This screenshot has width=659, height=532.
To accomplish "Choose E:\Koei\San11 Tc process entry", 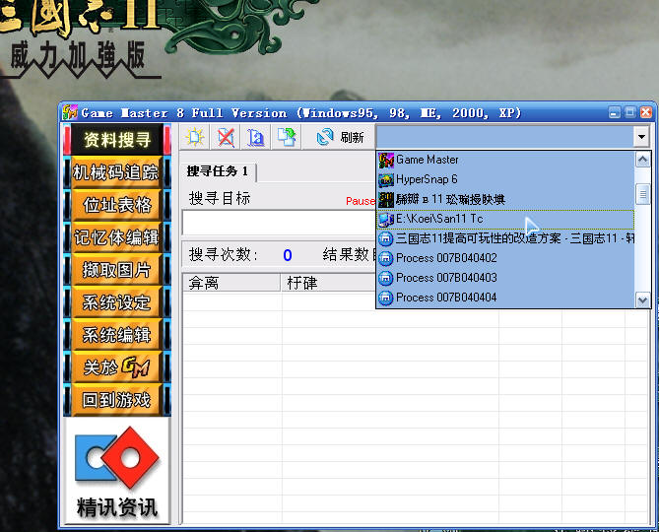I will tap(438, 219).
